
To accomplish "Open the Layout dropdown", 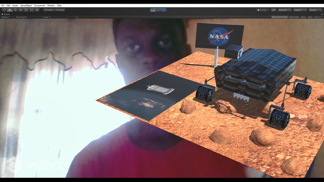I will pyautogui.click(x=315, y=10).
